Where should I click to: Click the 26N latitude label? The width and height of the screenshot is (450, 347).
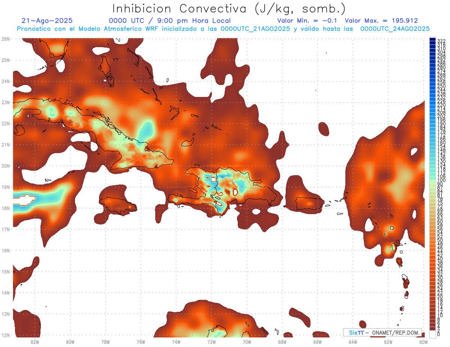[6, 39]
